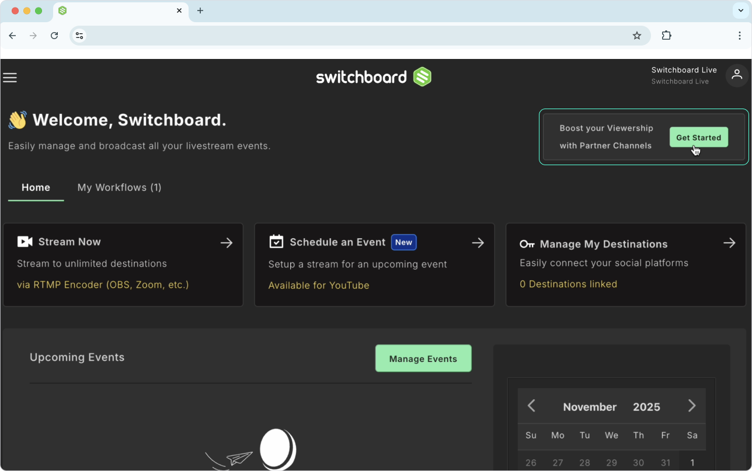Click 'Available for YouTube' text
752x471 pixels.
coord(319,285)
